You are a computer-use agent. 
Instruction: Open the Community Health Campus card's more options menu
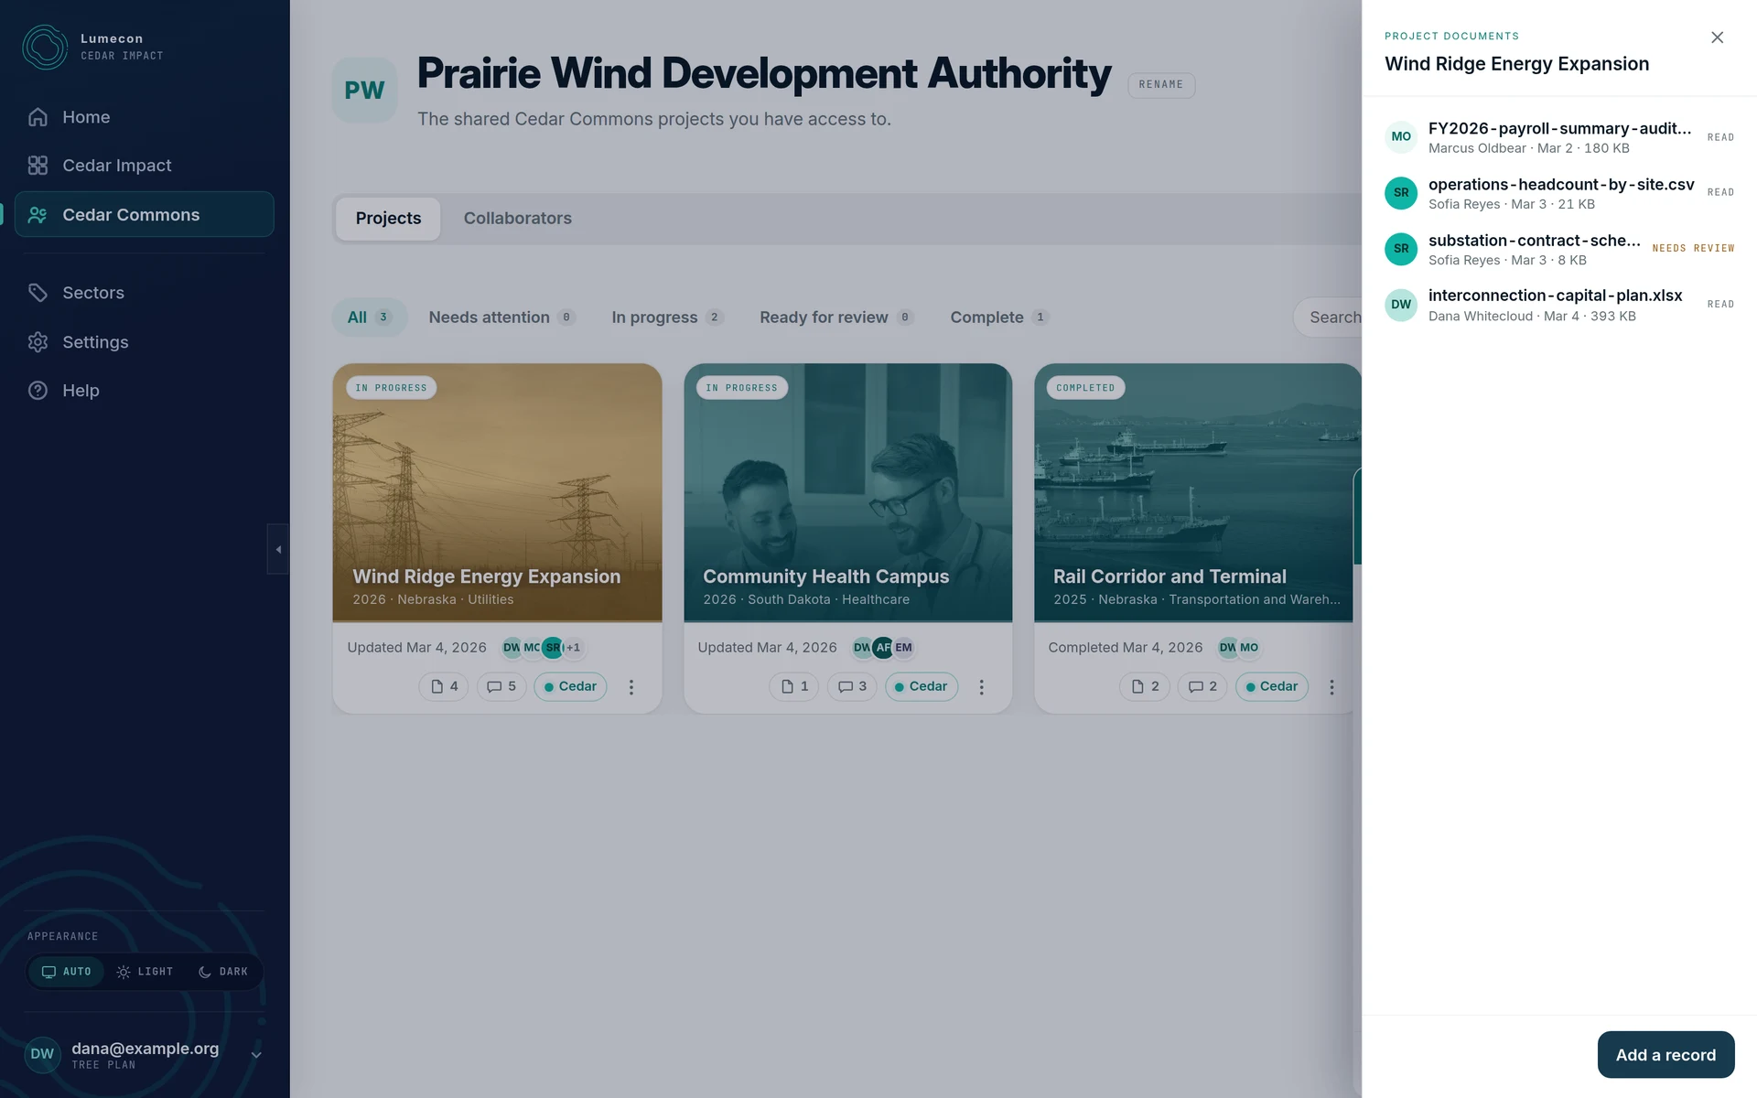click(x=982, y=687)
